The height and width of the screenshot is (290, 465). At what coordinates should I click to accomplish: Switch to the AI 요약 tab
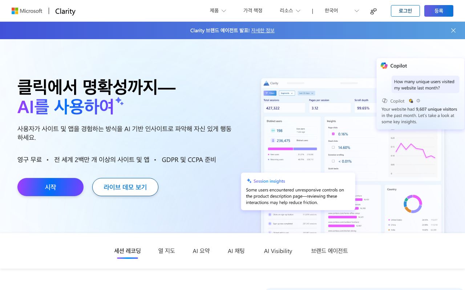tap(201, 251)
